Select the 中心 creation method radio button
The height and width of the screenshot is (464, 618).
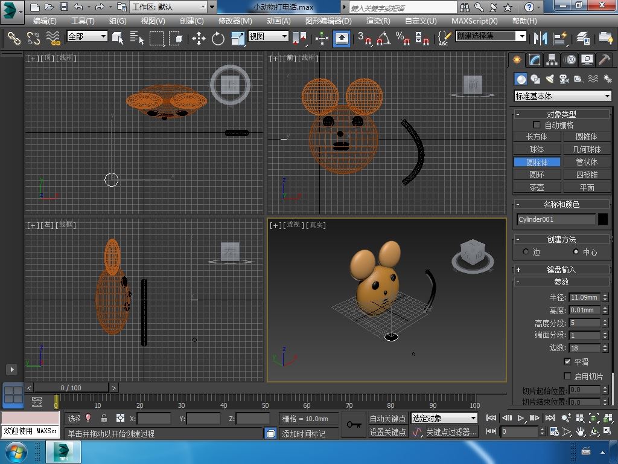[x=576, y=251]
